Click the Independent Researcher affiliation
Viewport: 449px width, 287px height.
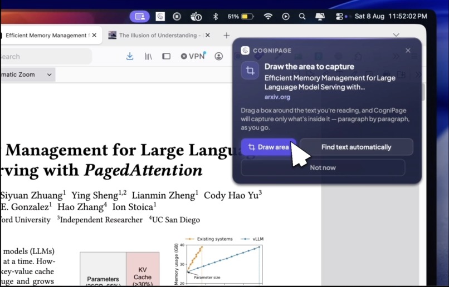pyautogui.click(x=99, y=220)
